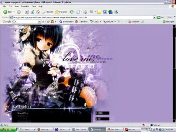The width and height of the screenshot is (176, 132).
Task: Click the 11 blocked popup blocker button
Action: coord(81,22)
